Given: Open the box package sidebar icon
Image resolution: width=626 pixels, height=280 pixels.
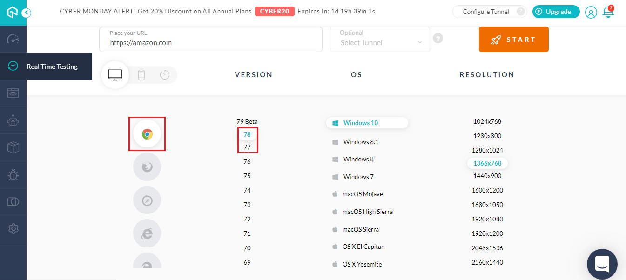Looking at the screenshot, I should pyautogui.click(x=13, y=147).
